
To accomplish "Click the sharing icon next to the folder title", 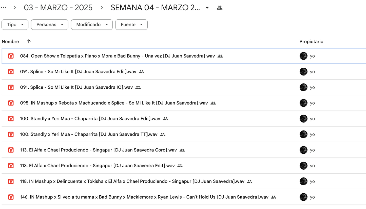I will tap(219, 7).
